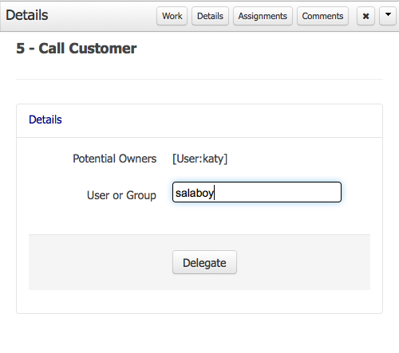Select the task title '5 - Call Customer'
Screen dimensions: 399x353
tap(77, 49)
